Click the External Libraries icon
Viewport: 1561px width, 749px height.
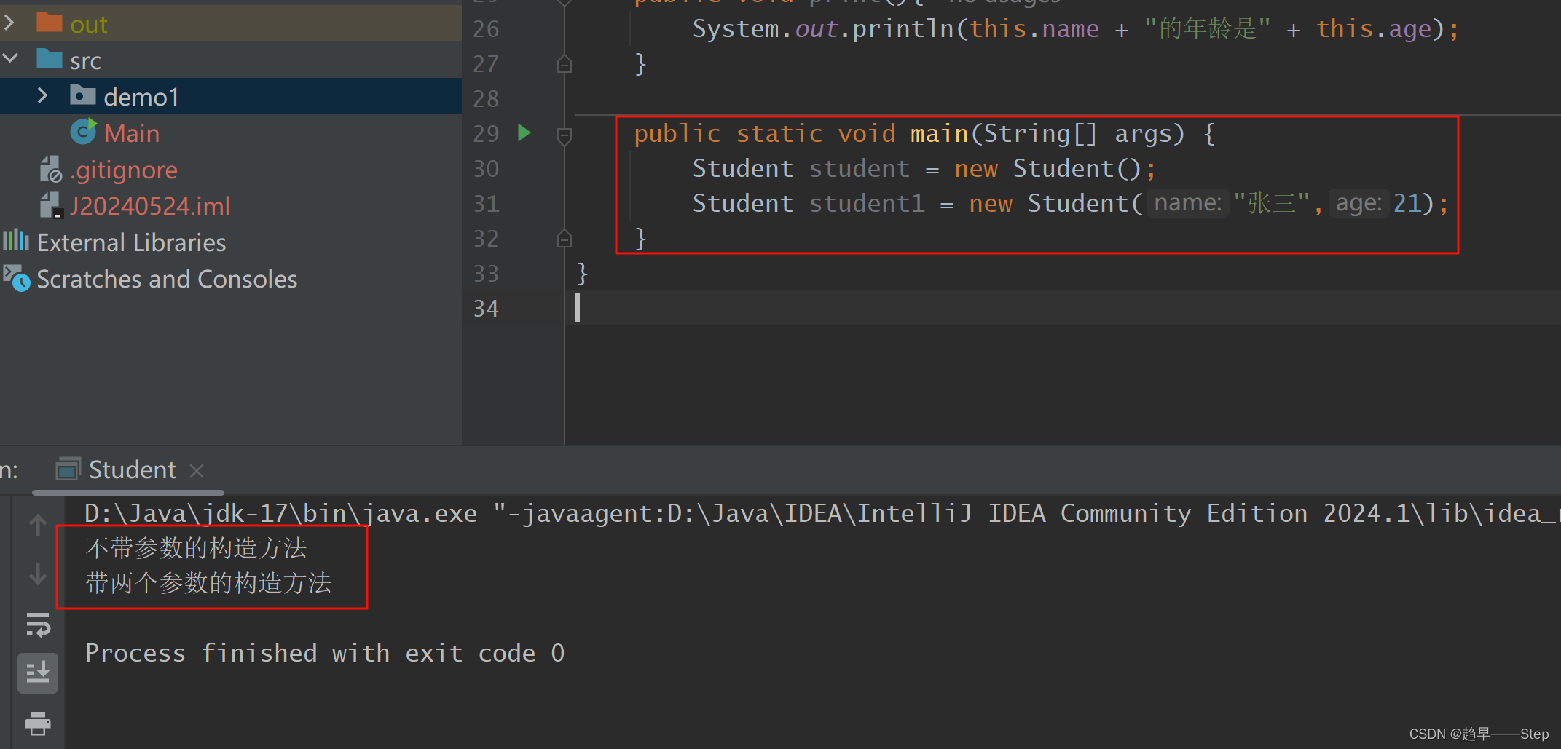pos(16,241)
